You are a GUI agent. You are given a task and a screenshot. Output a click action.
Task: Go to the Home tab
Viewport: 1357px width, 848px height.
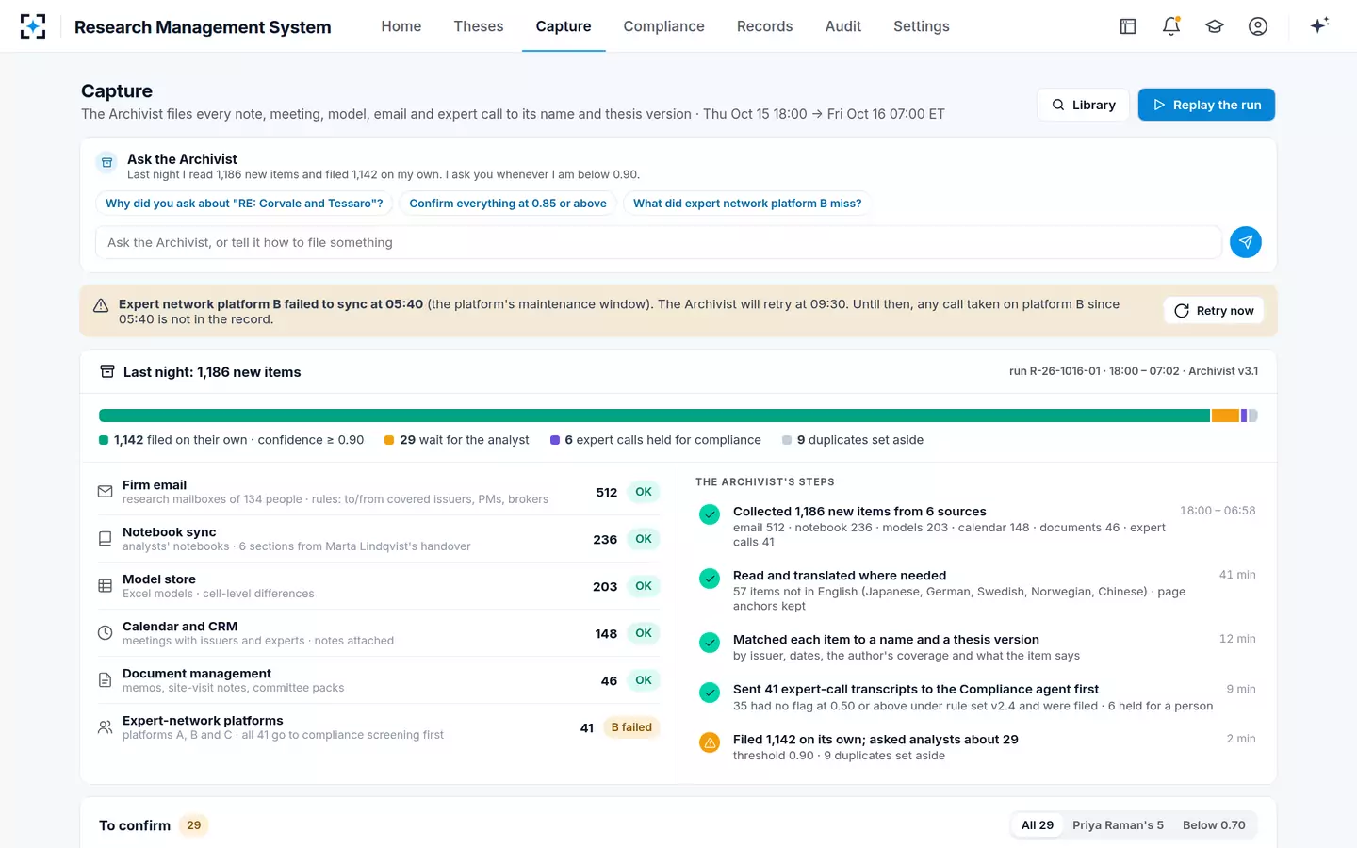pos(401,26)
